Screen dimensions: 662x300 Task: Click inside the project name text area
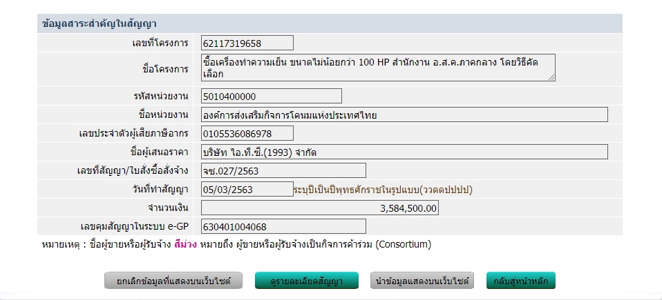(378, 68)
